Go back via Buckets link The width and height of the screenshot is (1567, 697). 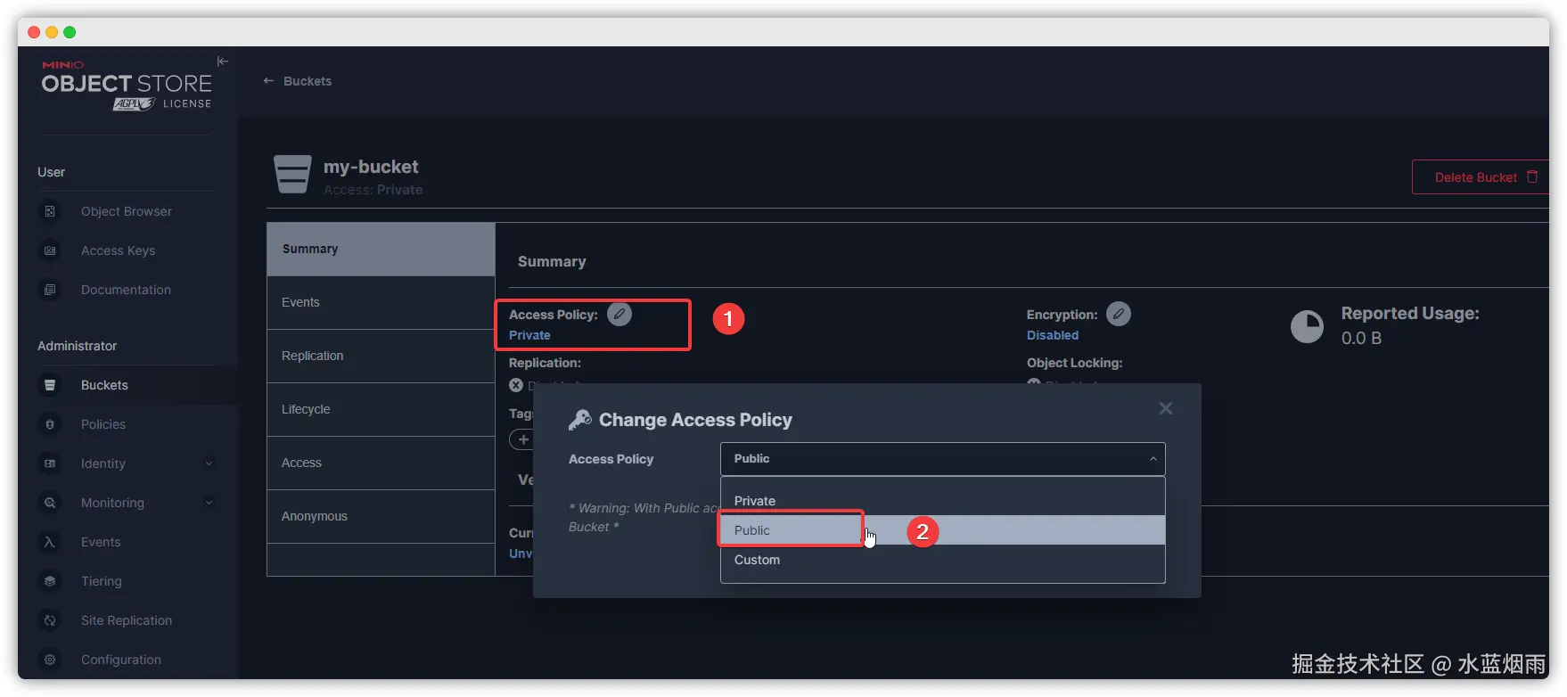tap(308, 81)
